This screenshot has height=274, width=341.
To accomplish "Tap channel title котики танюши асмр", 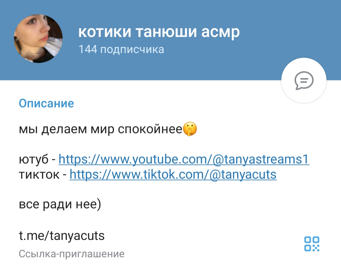I will (159, 32).
